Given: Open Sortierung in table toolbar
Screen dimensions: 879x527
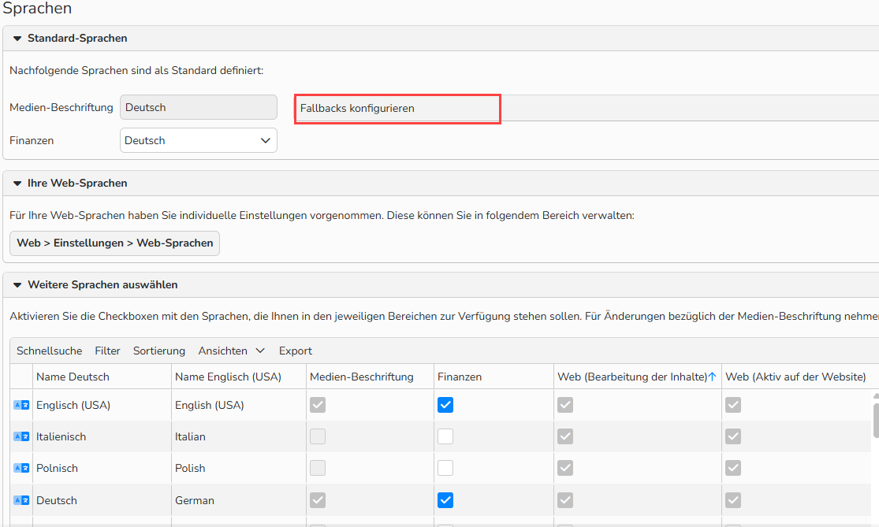Looking at the screenshot, I should click(159, 351).
